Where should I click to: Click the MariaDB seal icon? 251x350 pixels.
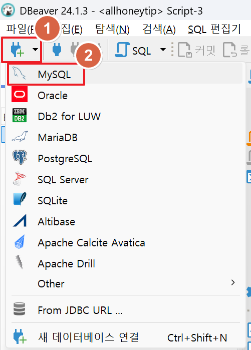tap(20, 136)
